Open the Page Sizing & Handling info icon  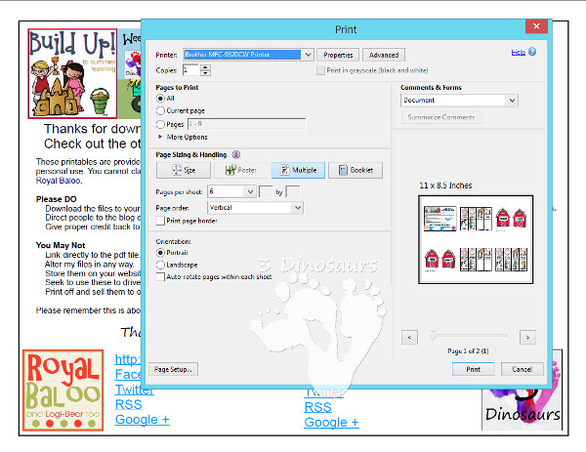coord(237,154)
